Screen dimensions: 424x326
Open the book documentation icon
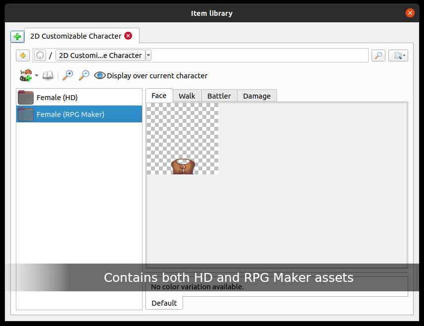click(x=48, y=75)
